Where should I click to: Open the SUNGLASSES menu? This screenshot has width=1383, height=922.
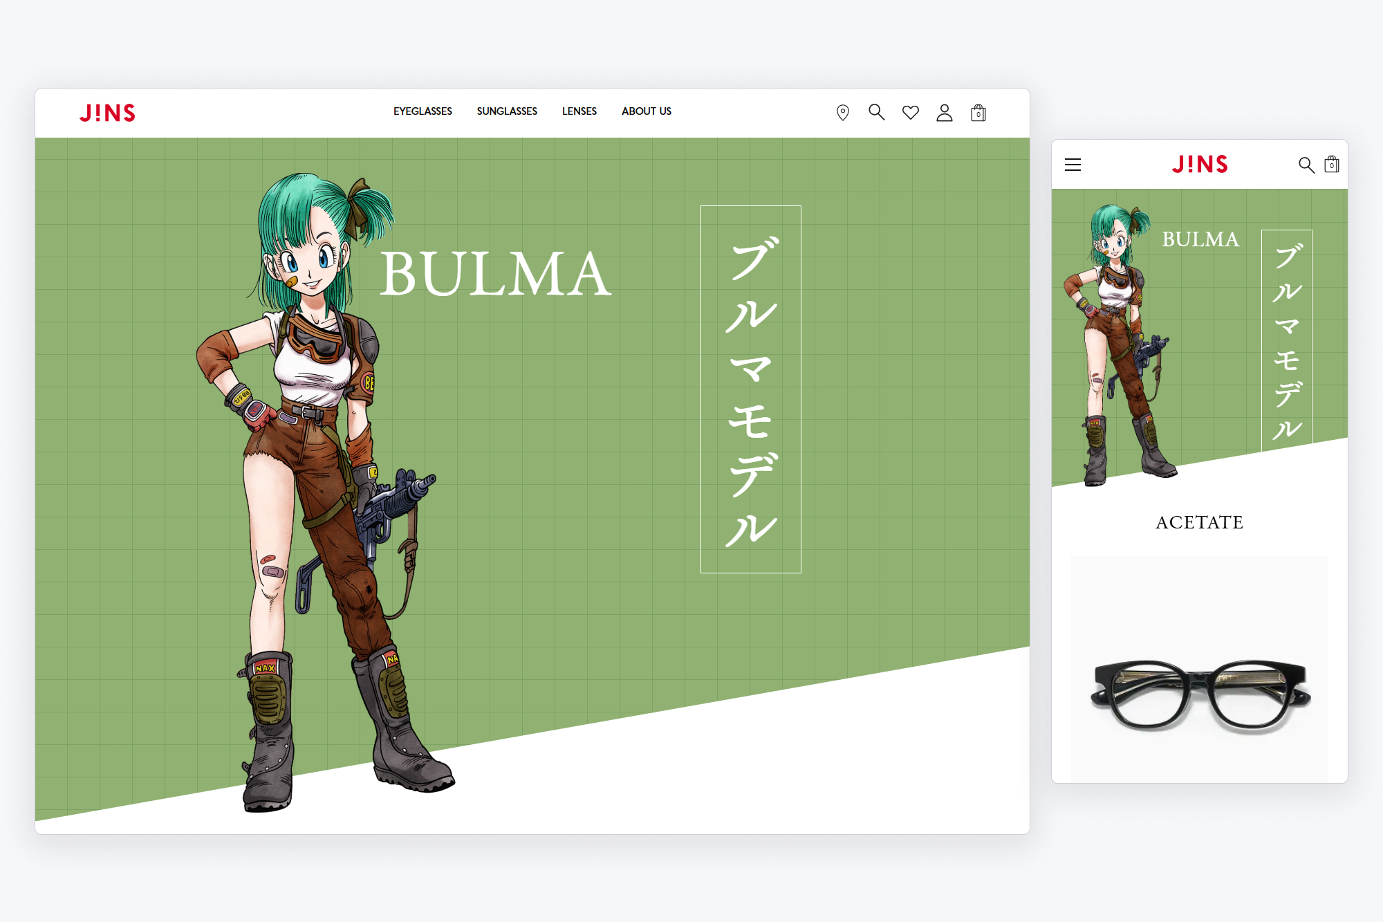507,111
